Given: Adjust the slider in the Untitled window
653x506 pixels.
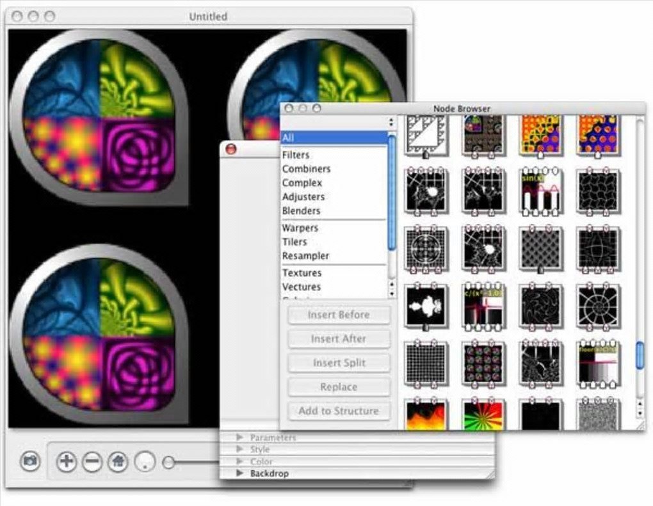Looking at the screenshot, I should (x=168, y=462).
